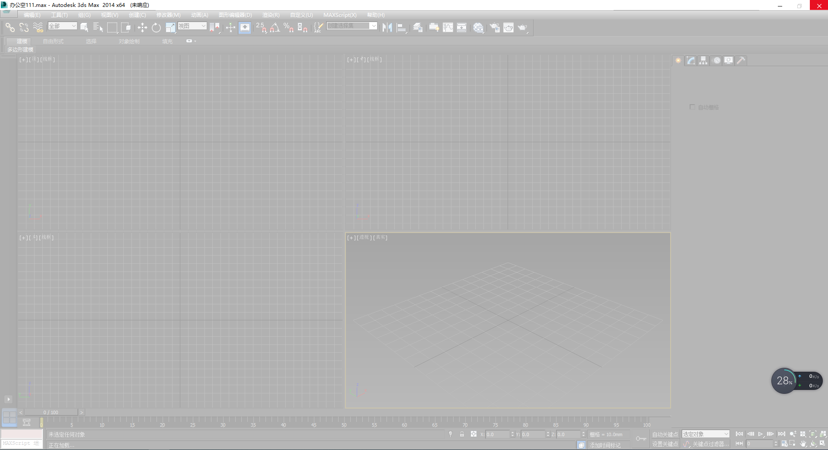828x450 pixels.
Task: Choose the Rectangular Selection Region tool
Action: pyautogui.click(x=112, y=28)
